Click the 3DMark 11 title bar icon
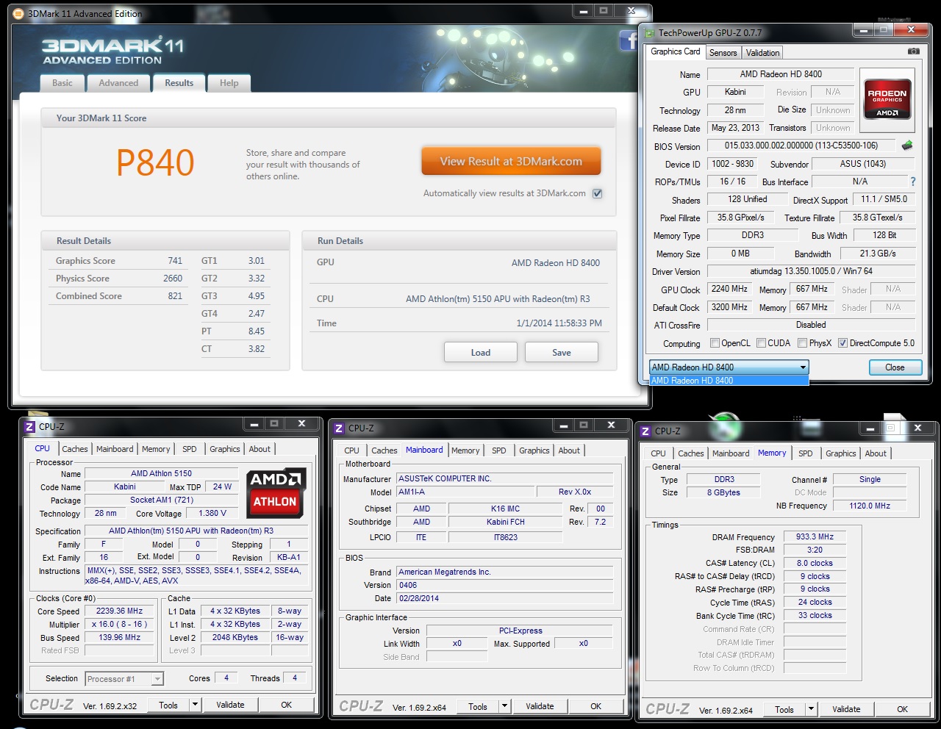 coord(19,13)
